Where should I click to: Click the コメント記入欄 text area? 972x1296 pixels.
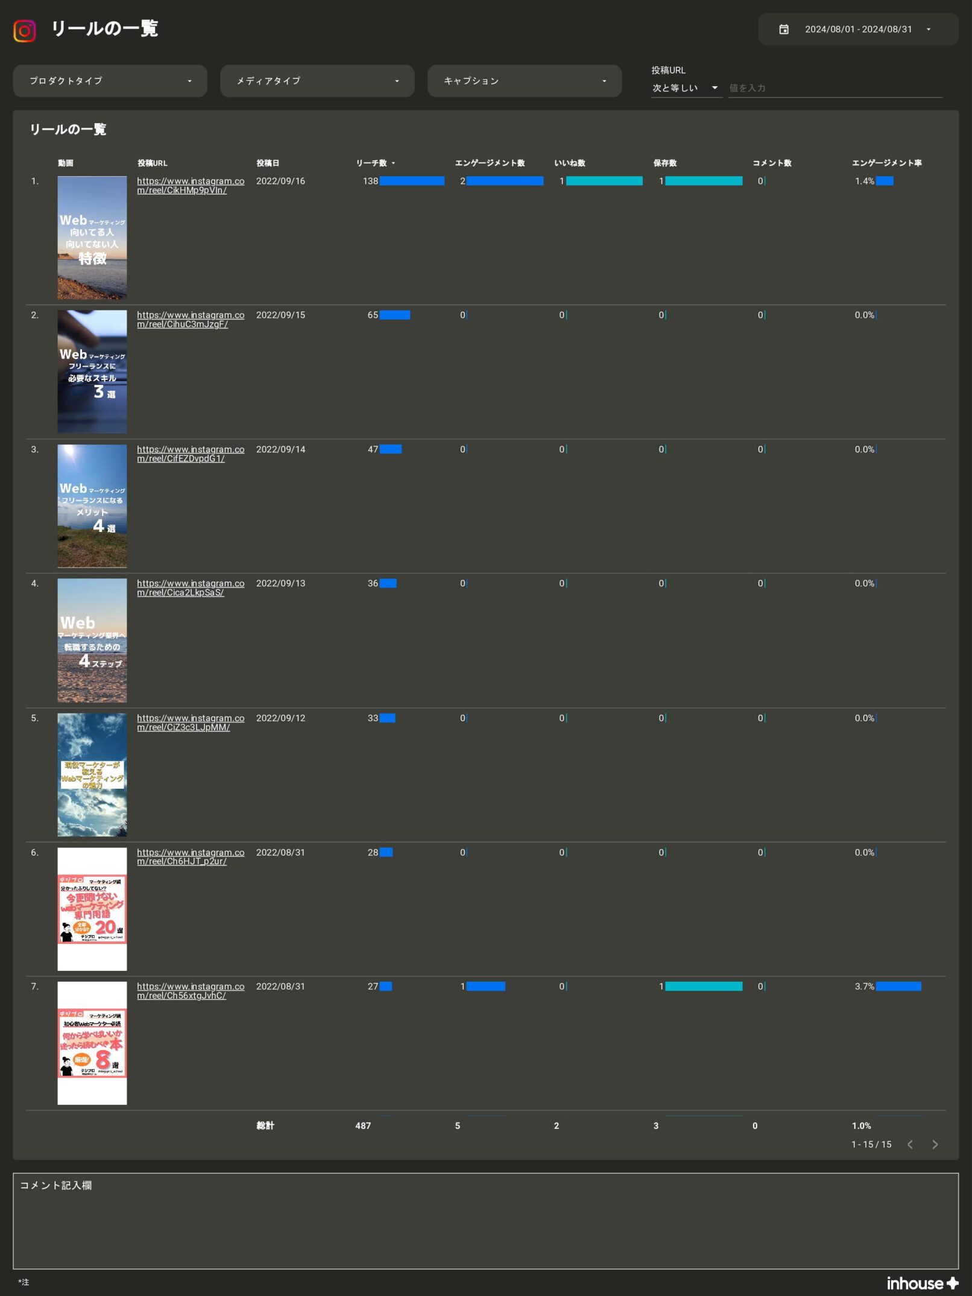coord(485,1221)
